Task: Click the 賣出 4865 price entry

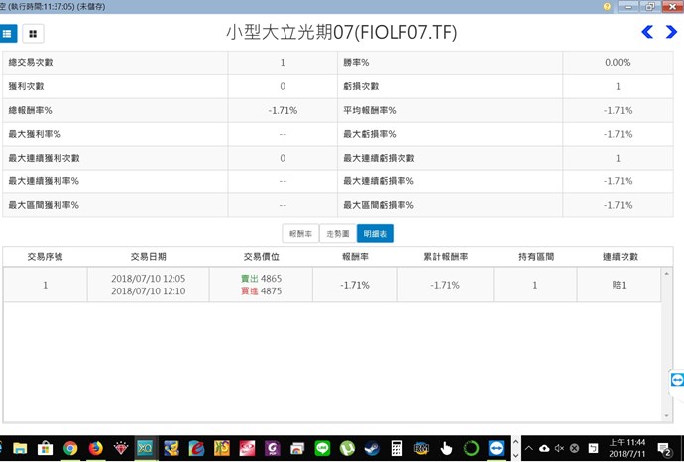Action: (262, 279)
